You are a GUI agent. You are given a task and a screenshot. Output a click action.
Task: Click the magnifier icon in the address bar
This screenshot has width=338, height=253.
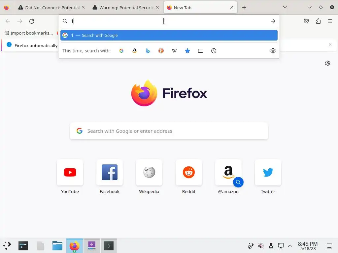click(x=65, y=21)
